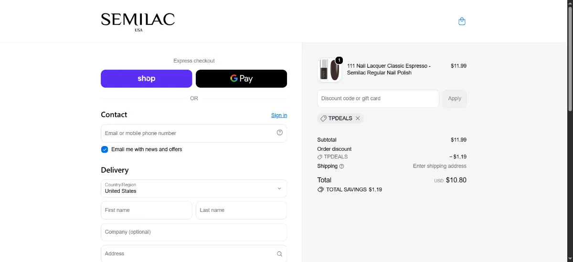Click the tag icon on TPDEALS chip
Viewport: 573px width, 262px height.
coord(323,118)
